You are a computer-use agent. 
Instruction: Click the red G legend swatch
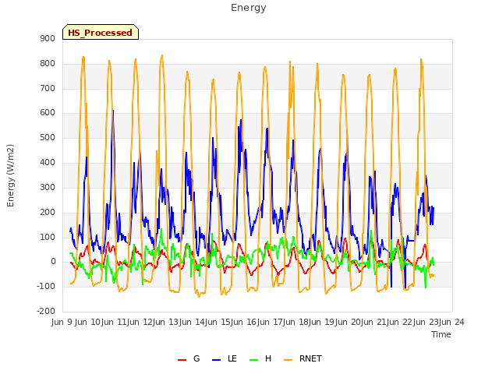(x=182, y=360)
